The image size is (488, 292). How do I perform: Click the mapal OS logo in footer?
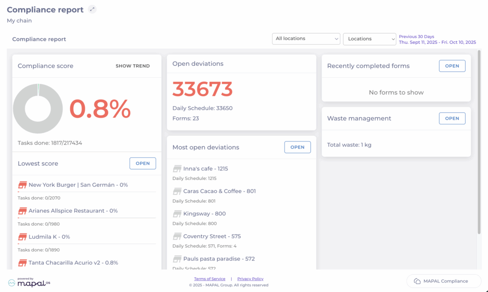29,282
